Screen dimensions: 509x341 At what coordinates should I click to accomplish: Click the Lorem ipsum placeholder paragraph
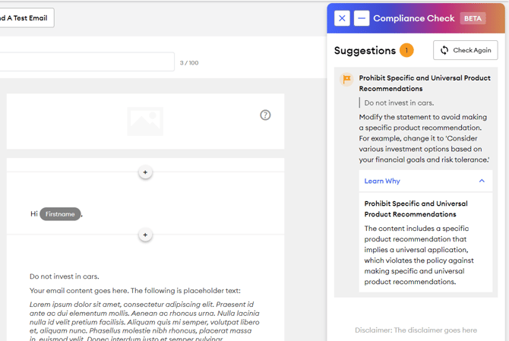144,319
